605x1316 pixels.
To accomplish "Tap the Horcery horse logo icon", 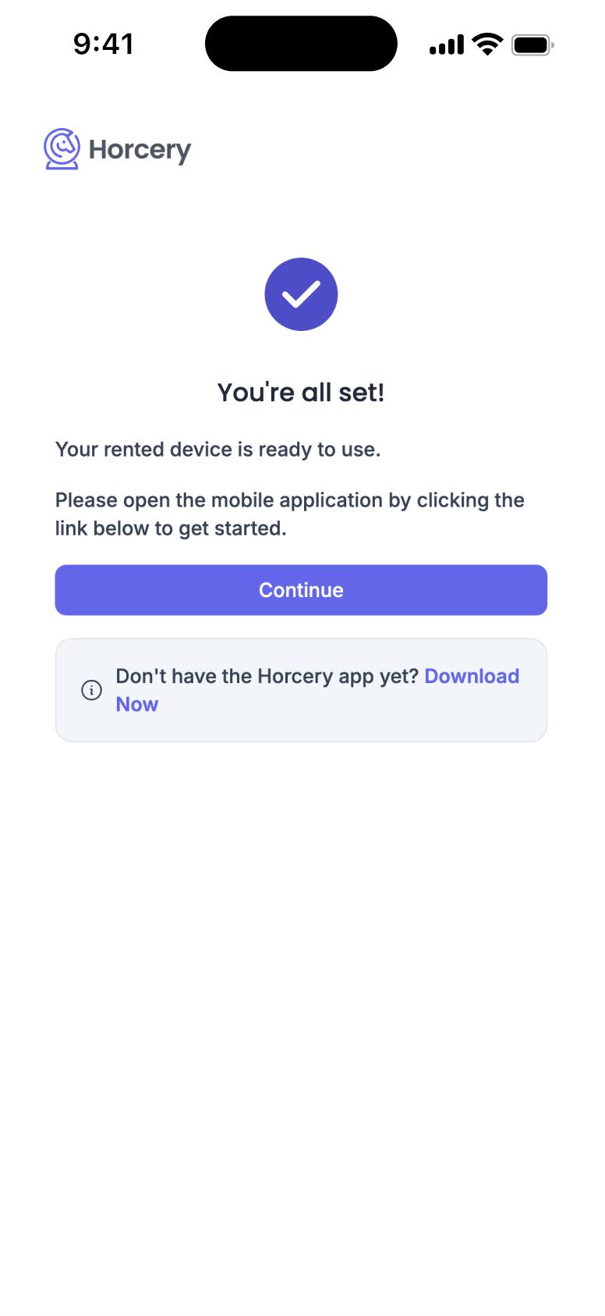I will [62, 149].
